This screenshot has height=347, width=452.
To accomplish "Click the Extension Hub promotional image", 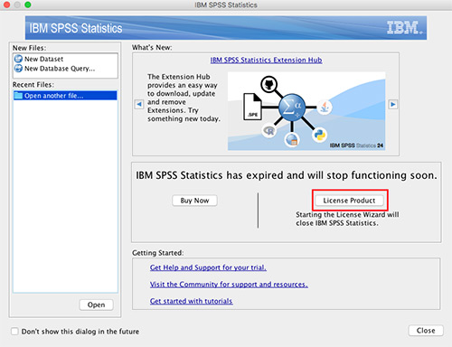I will pyautogui.click(x=306, y=111).
